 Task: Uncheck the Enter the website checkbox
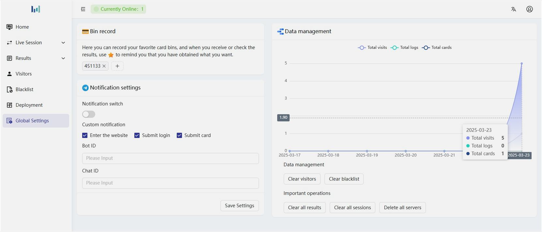tap(85, 135)
